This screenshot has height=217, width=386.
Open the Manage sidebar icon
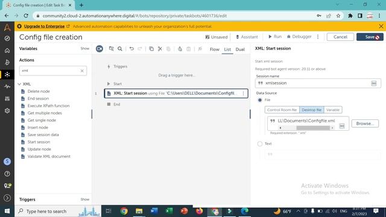point(7,99)
